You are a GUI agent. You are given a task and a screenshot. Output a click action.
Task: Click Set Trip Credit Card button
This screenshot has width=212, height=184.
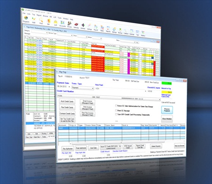(67, 120)
